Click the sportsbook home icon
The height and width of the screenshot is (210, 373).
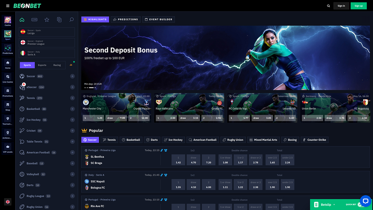[x=22, y=20]
